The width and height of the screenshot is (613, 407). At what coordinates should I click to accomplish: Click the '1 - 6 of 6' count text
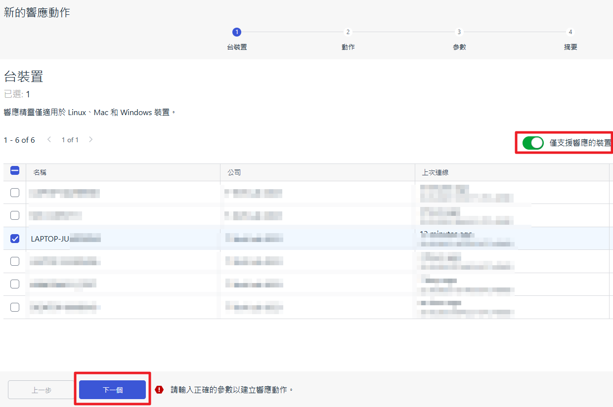click(19, 140)
